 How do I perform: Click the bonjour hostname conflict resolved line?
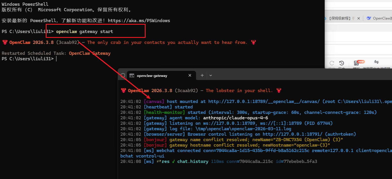pyautogui.click(x=225, y=145)
